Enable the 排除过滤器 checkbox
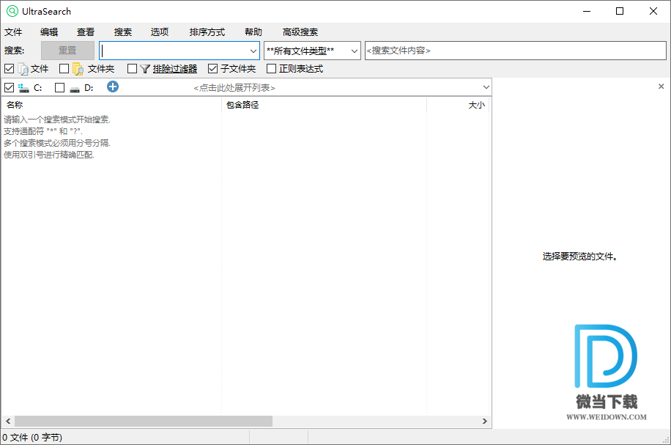The width and height of the screenshot is (671, 445). point(133,68)
